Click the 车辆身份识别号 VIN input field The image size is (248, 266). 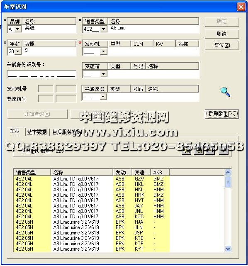tap(42, 74)
